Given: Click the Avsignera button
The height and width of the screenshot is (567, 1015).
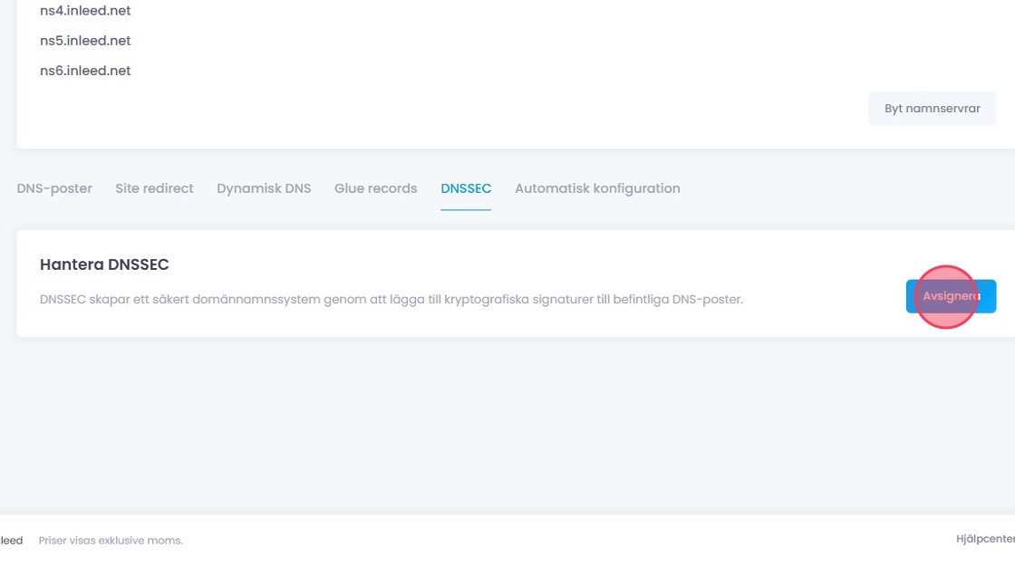Looking at the screenshot, I should [x=951, y=296].
